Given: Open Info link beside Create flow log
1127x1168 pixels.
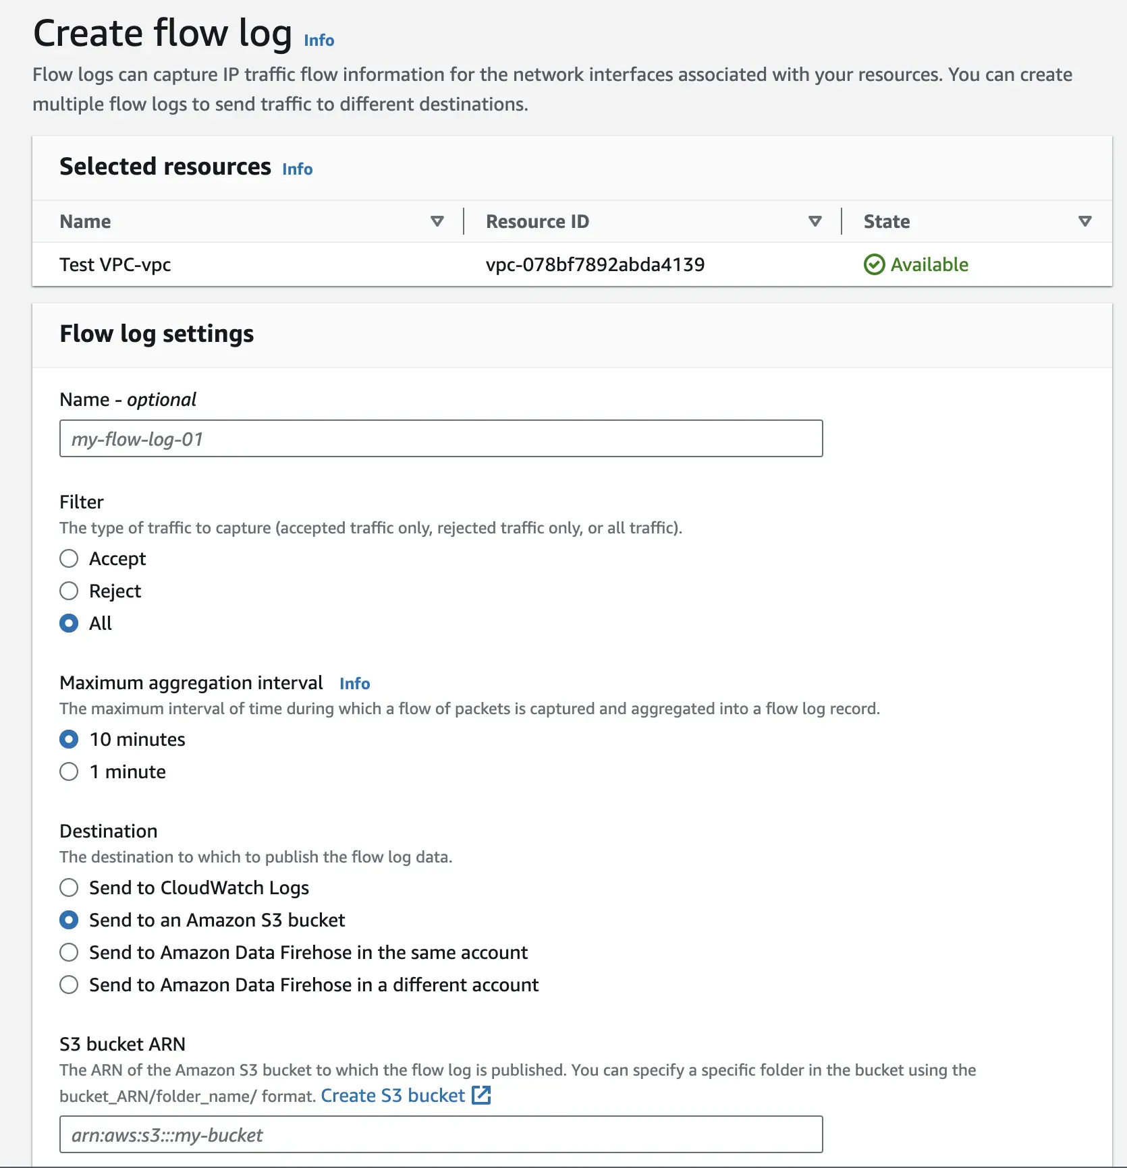Looking at the screenshot, I should pos(319,40).
